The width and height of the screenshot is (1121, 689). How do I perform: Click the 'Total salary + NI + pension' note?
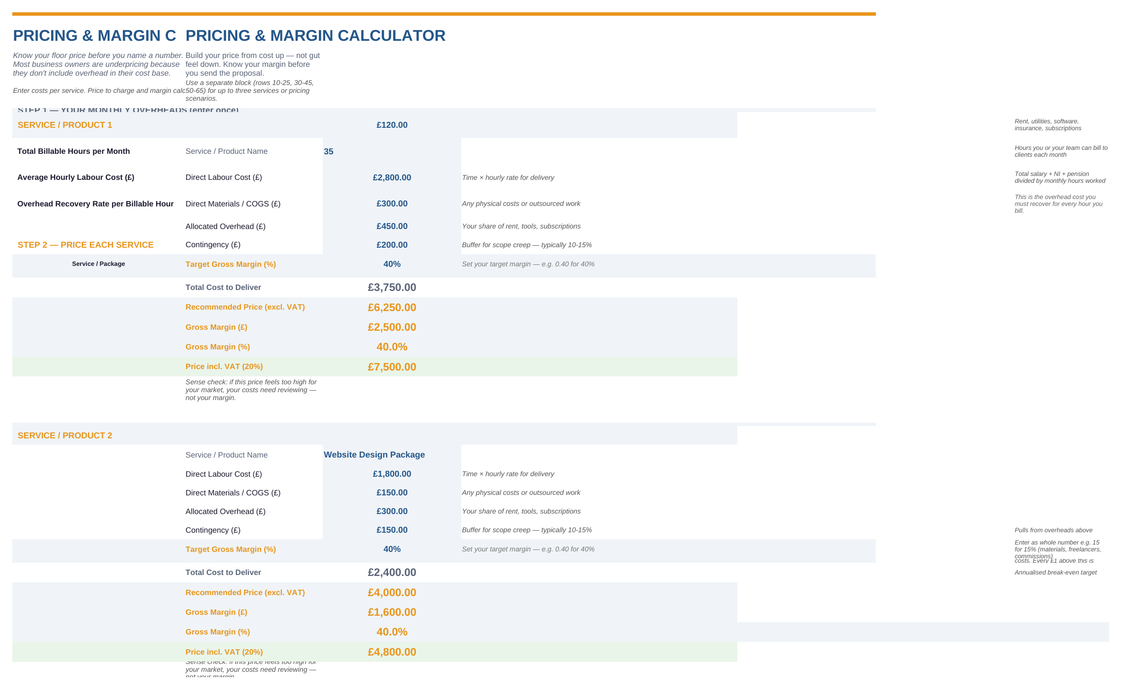[1060, 177]
